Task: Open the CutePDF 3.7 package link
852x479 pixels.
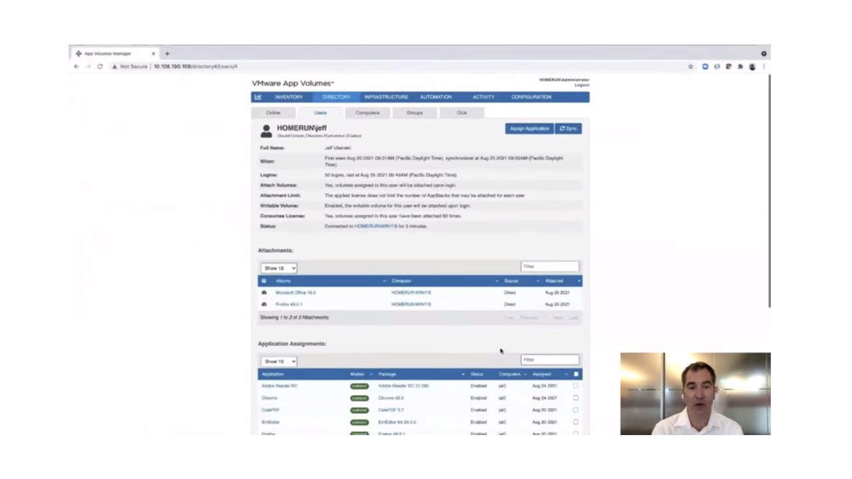Action: pyautogui.click(x=391, y=410)
